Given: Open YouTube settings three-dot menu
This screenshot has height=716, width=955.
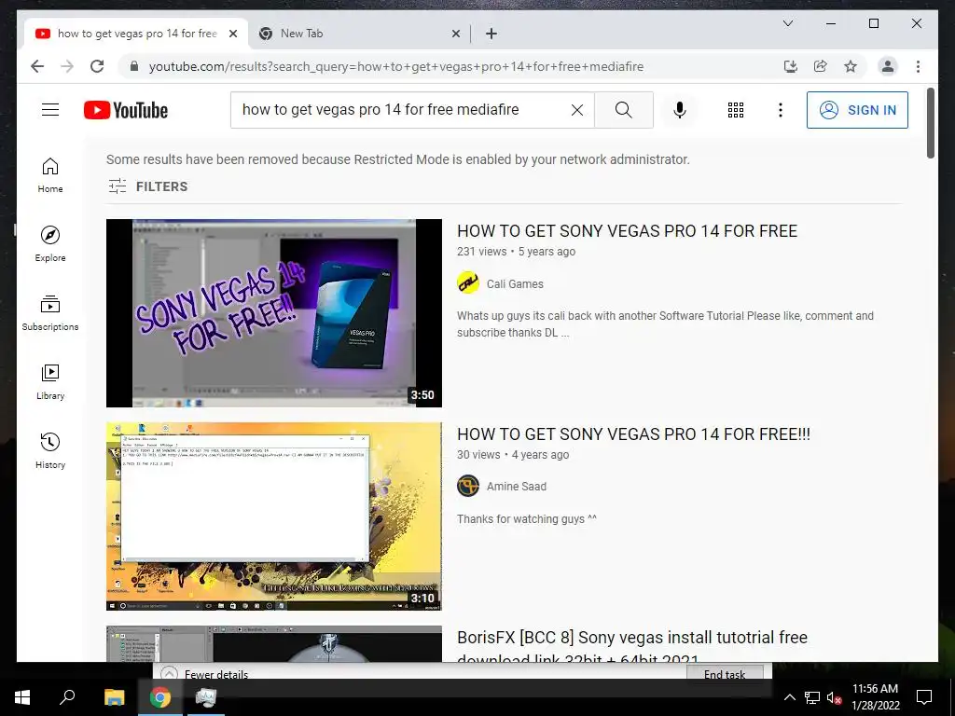Looking at the screenshot, I should click(x=781, y=110).
